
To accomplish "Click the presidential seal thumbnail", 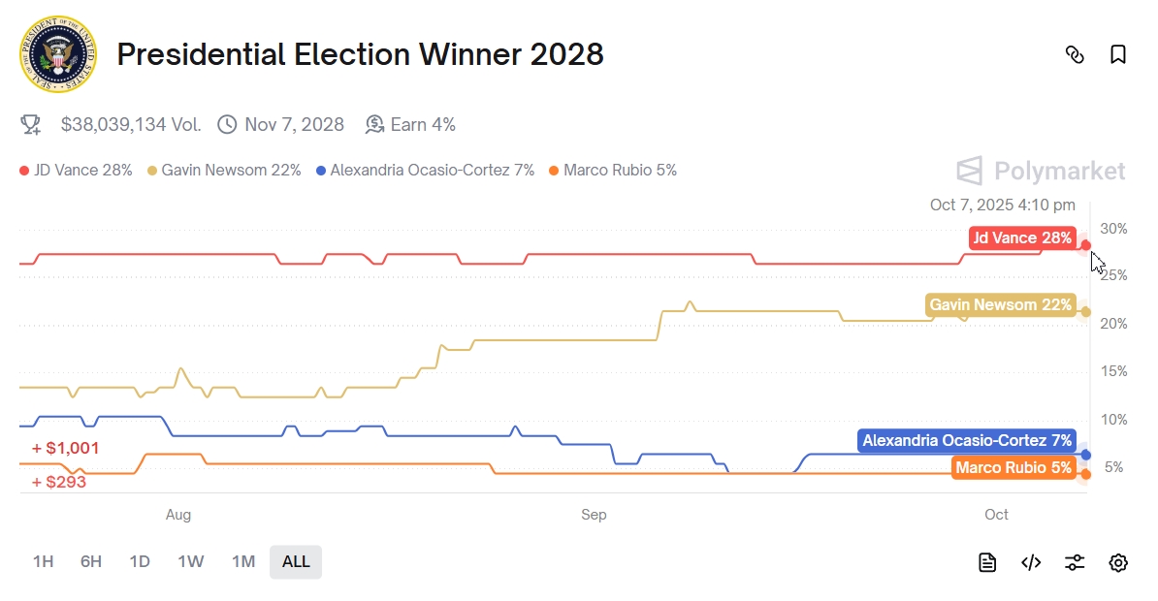I will [x=58, y=54].
